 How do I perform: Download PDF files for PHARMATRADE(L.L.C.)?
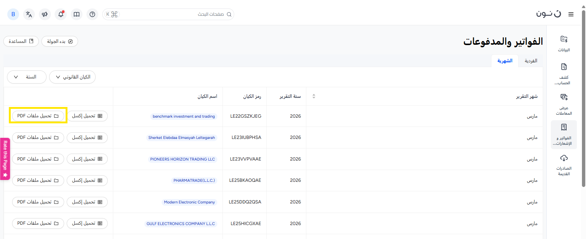pos(38,180)
